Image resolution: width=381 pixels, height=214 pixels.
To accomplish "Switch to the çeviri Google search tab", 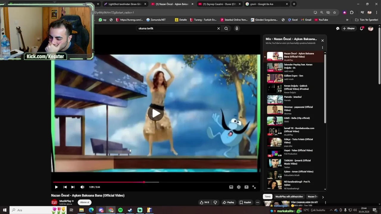I will click(266, 4).
